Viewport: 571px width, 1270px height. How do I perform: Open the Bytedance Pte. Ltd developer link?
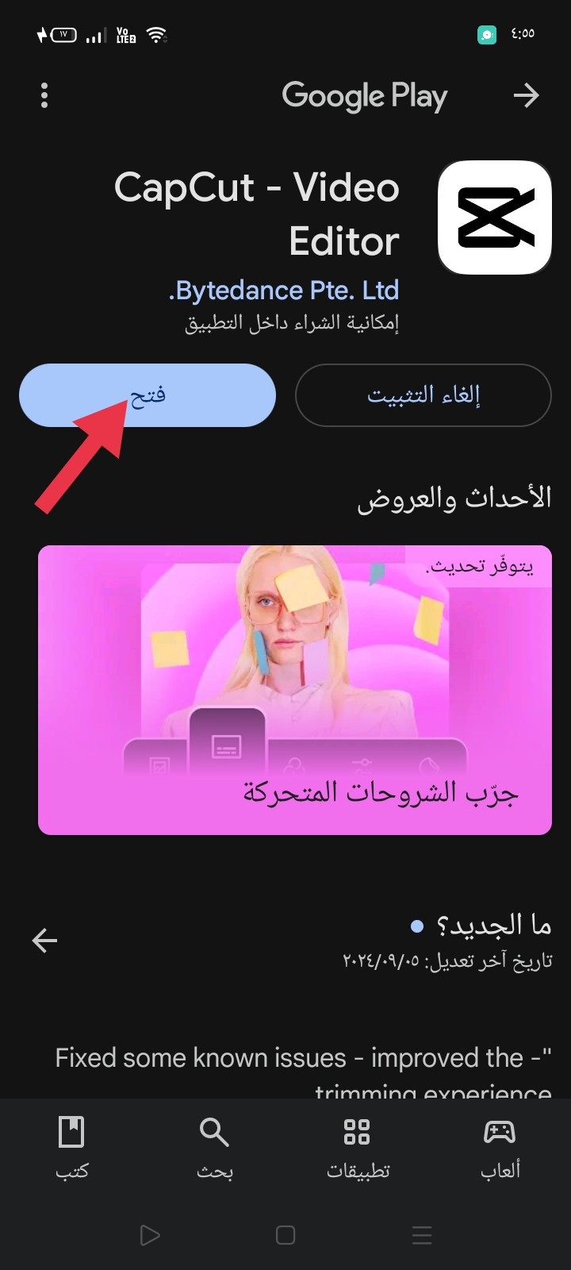pyautogui.click(x=284, y=291)
